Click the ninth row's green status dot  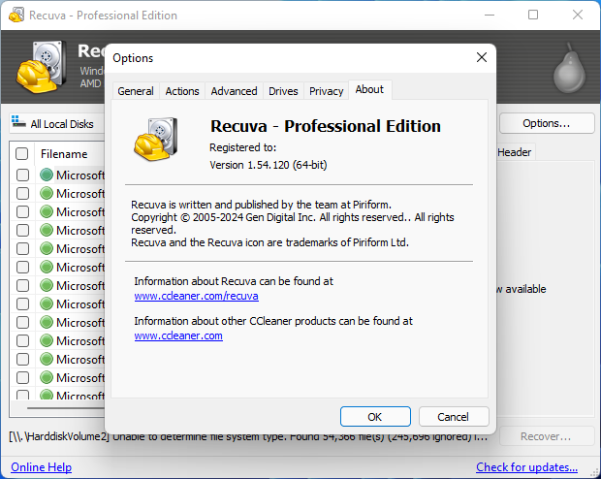point(47,322)
